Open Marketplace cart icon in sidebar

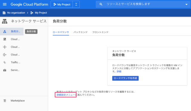5,101
